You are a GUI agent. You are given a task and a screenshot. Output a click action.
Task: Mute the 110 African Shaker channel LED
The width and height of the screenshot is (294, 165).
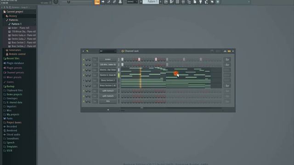click(x=84, y=65)
